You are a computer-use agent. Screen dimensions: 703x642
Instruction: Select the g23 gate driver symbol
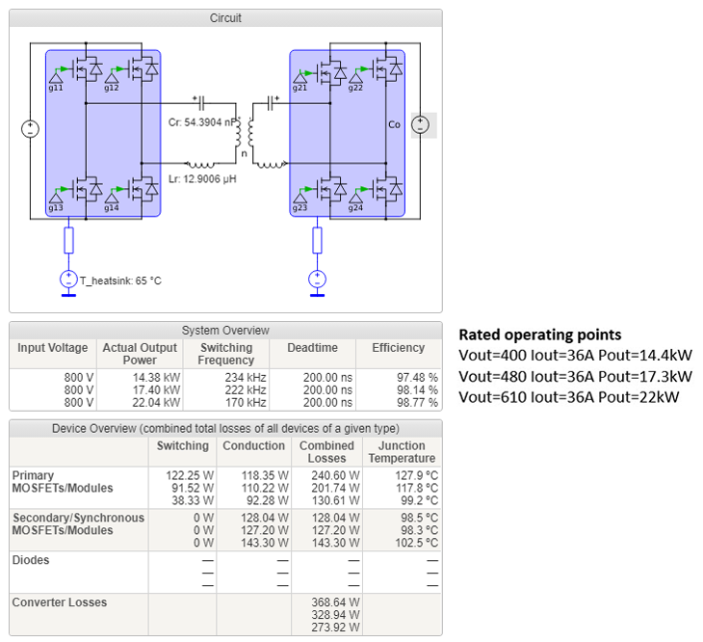pyautogui.click(x=299, y=198)
